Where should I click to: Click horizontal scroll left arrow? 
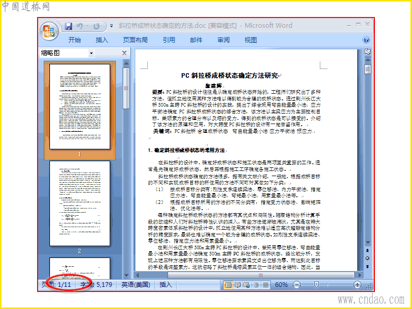[138, 275]
